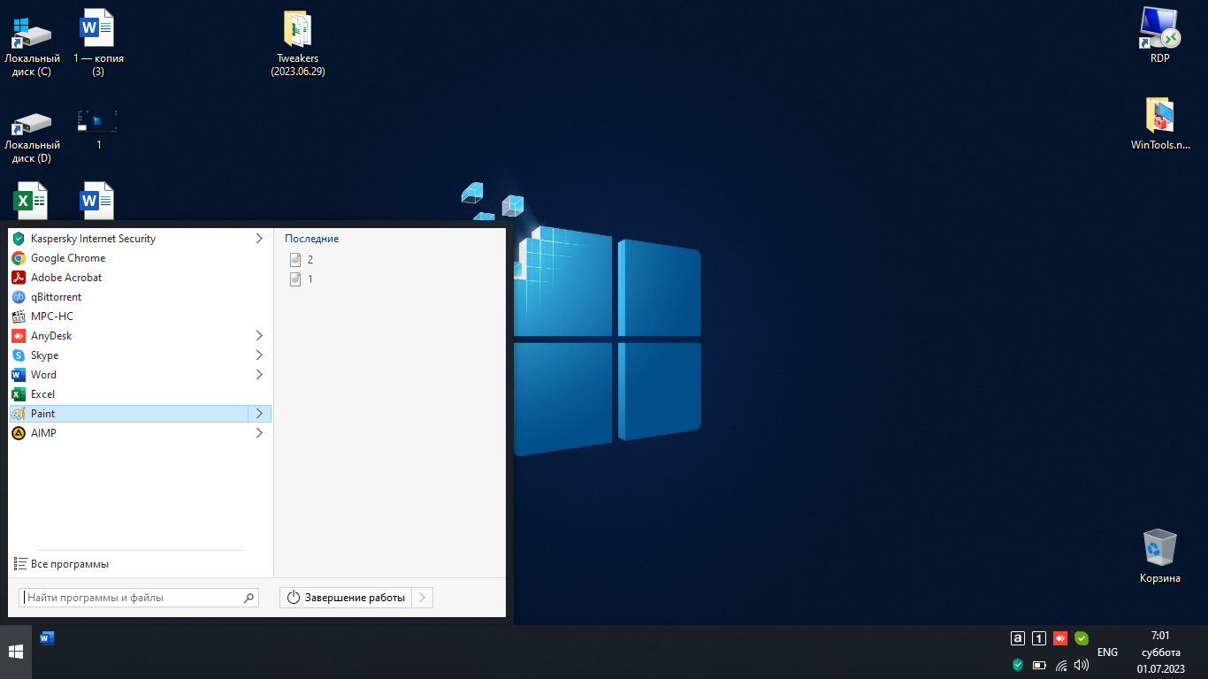
Task: Launch Google Chrome from the Start menu
Action: (x=68, y=258)
